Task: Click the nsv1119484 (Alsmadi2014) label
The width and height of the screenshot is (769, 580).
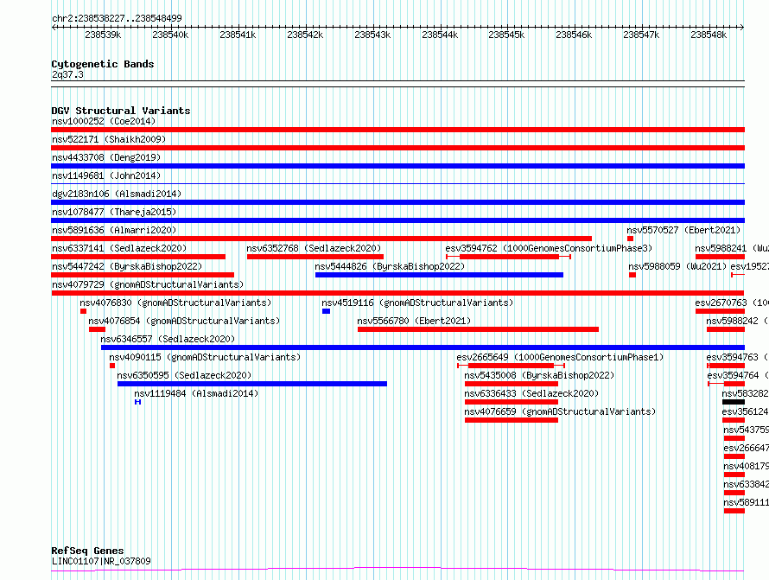Action: coord(196,393)
